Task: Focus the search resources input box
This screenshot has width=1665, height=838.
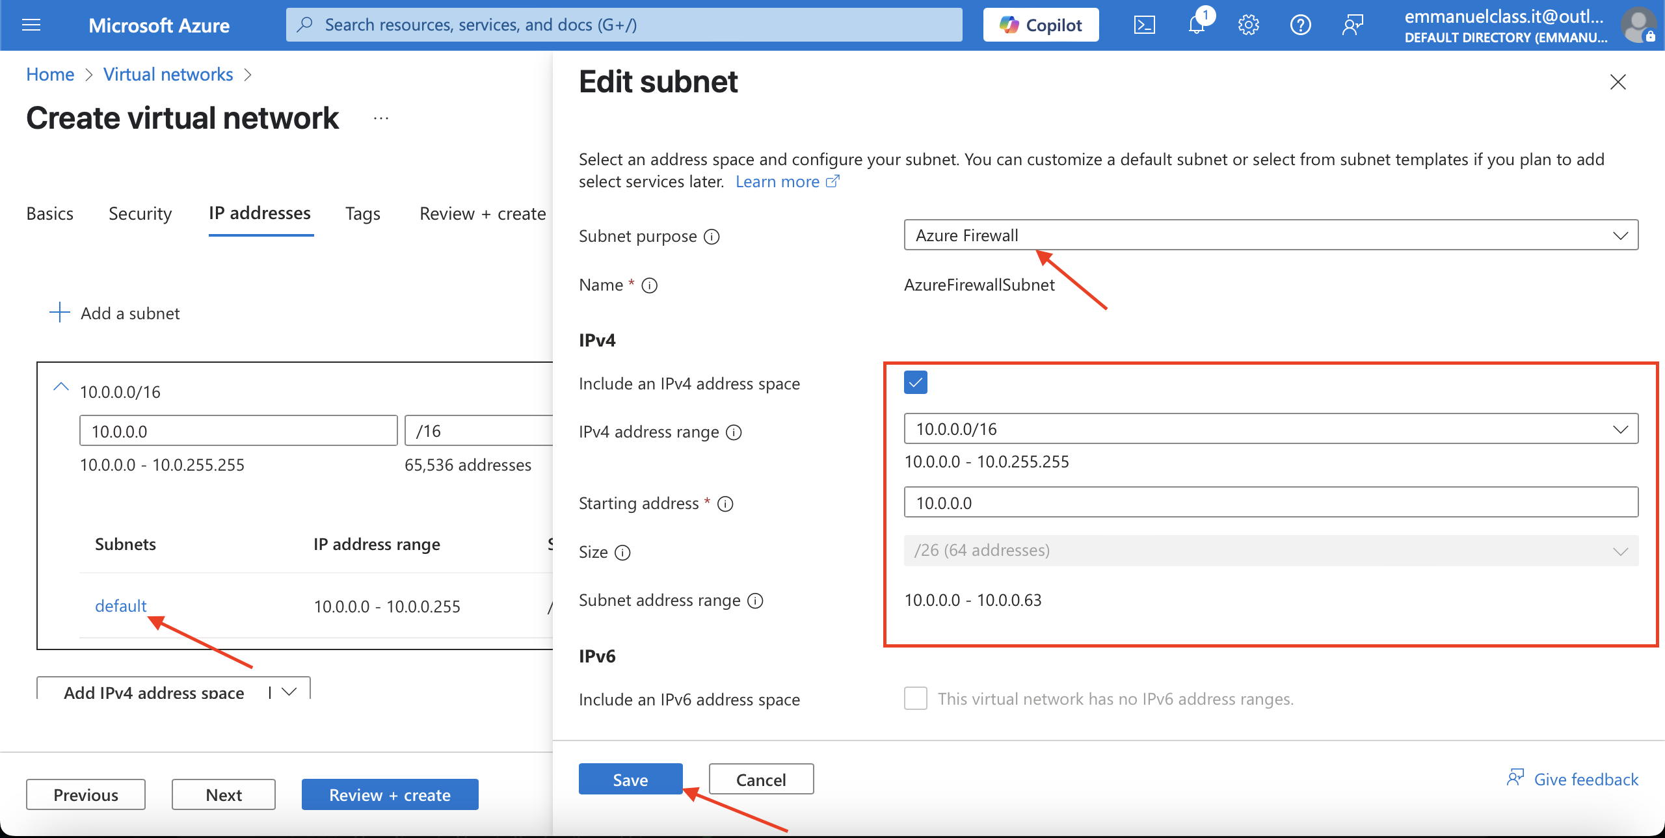Action: 624,25
